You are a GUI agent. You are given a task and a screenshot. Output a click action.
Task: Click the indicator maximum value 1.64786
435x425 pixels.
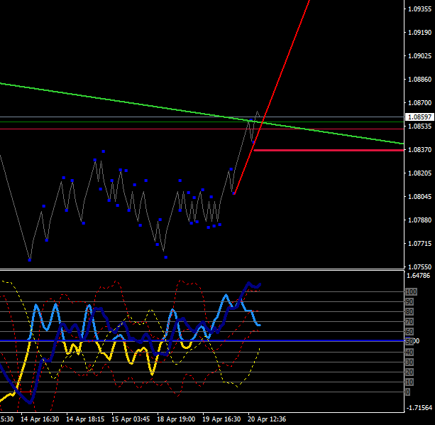click(x=418, y=276)
